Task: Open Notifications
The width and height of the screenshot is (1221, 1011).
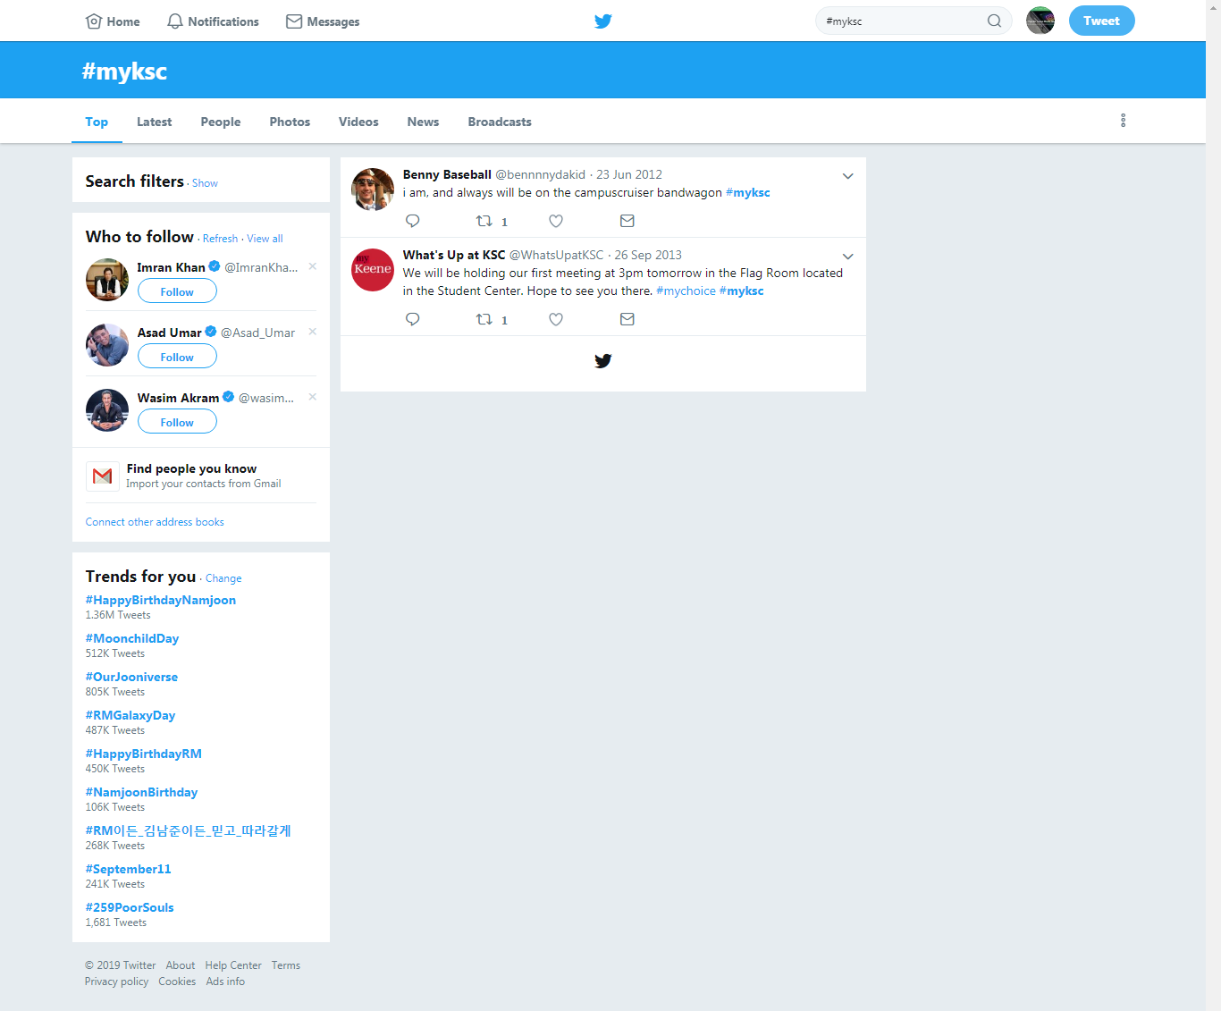Action: tap(213, 21)
